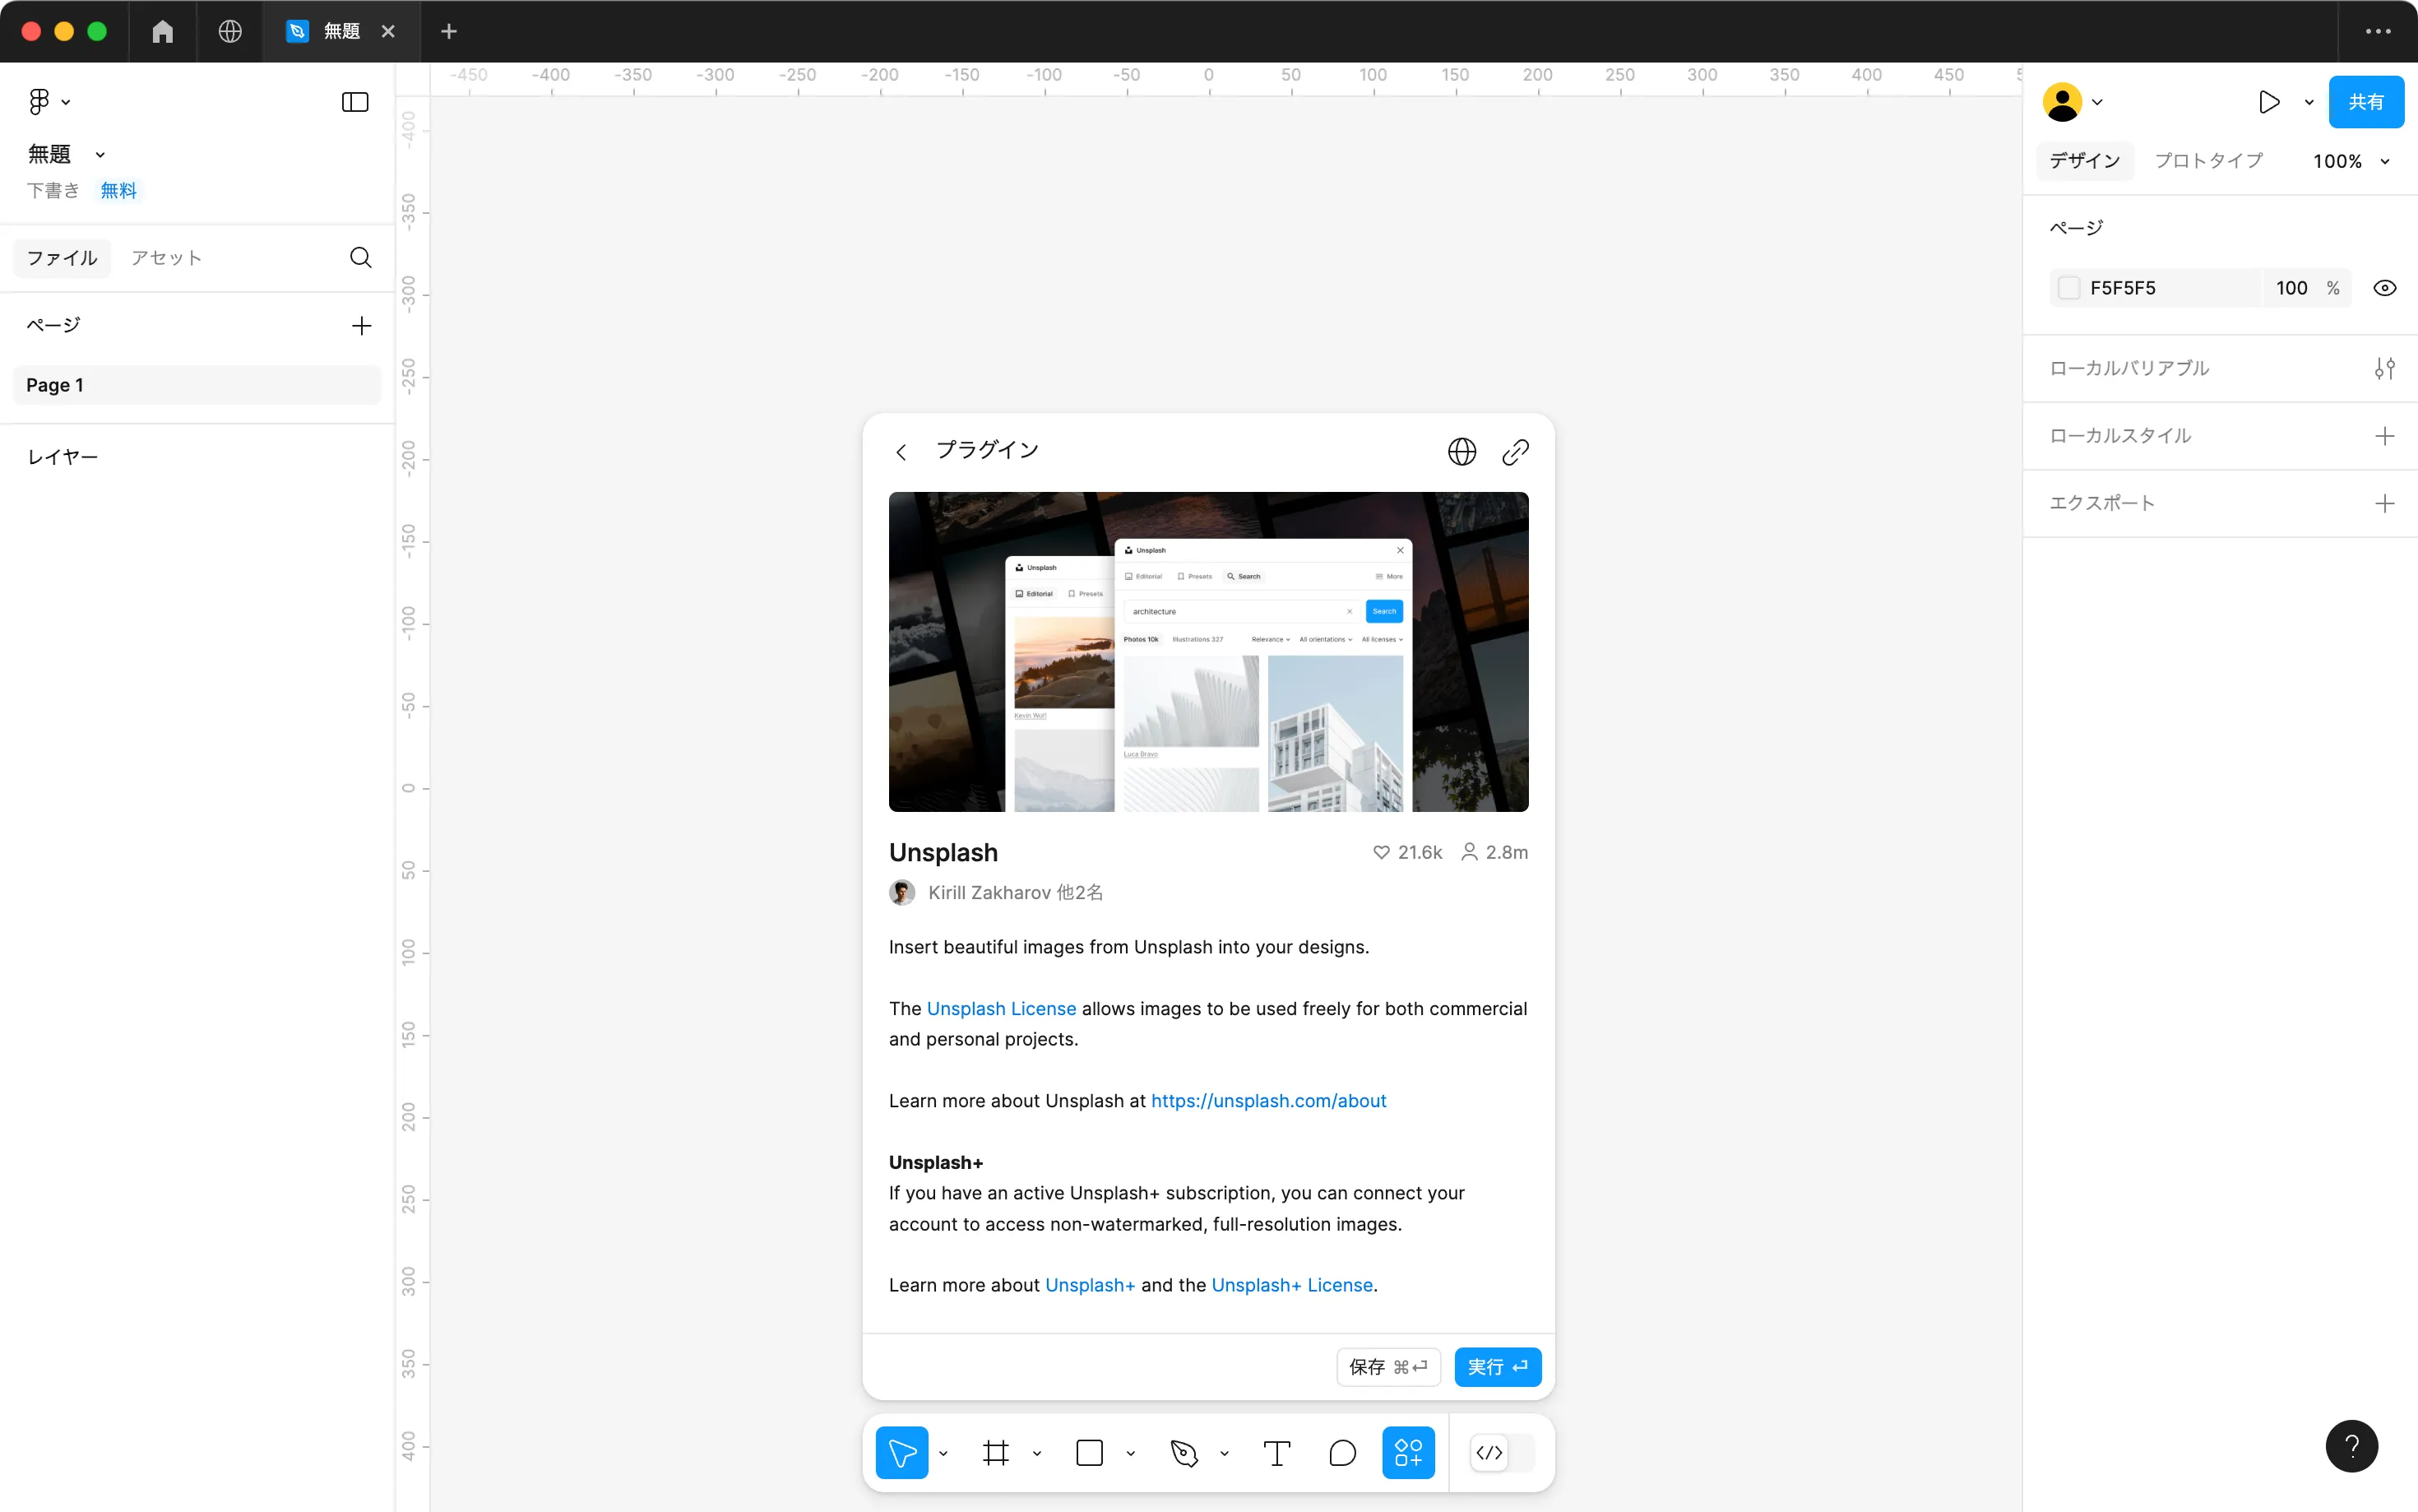Open the Unsplash License link
The height and width of the screenshot is (1512, 2418).
1001,1008
